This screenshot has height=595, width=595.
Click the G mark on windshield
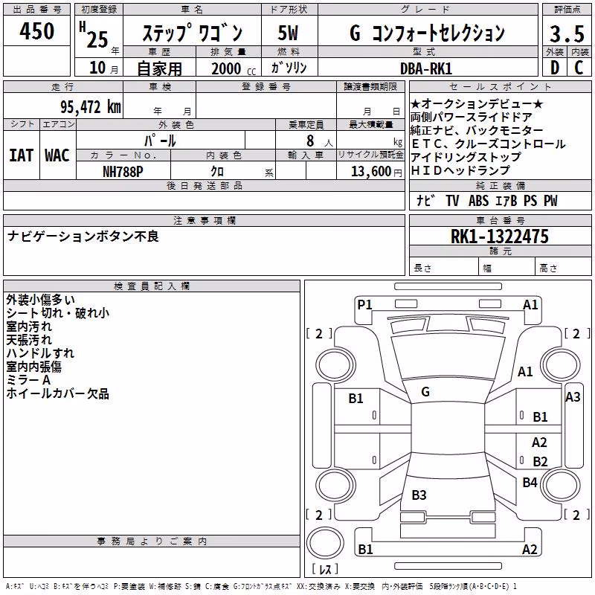[x=425, y=392]
